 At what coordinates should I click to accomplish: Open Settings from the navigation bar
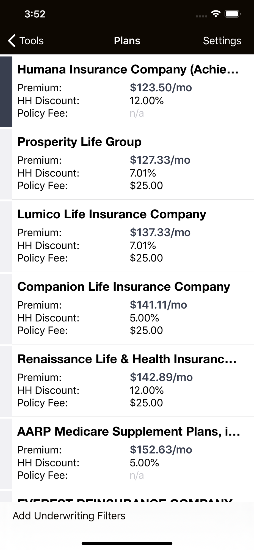pyautogui.click(x=222, y=41)
